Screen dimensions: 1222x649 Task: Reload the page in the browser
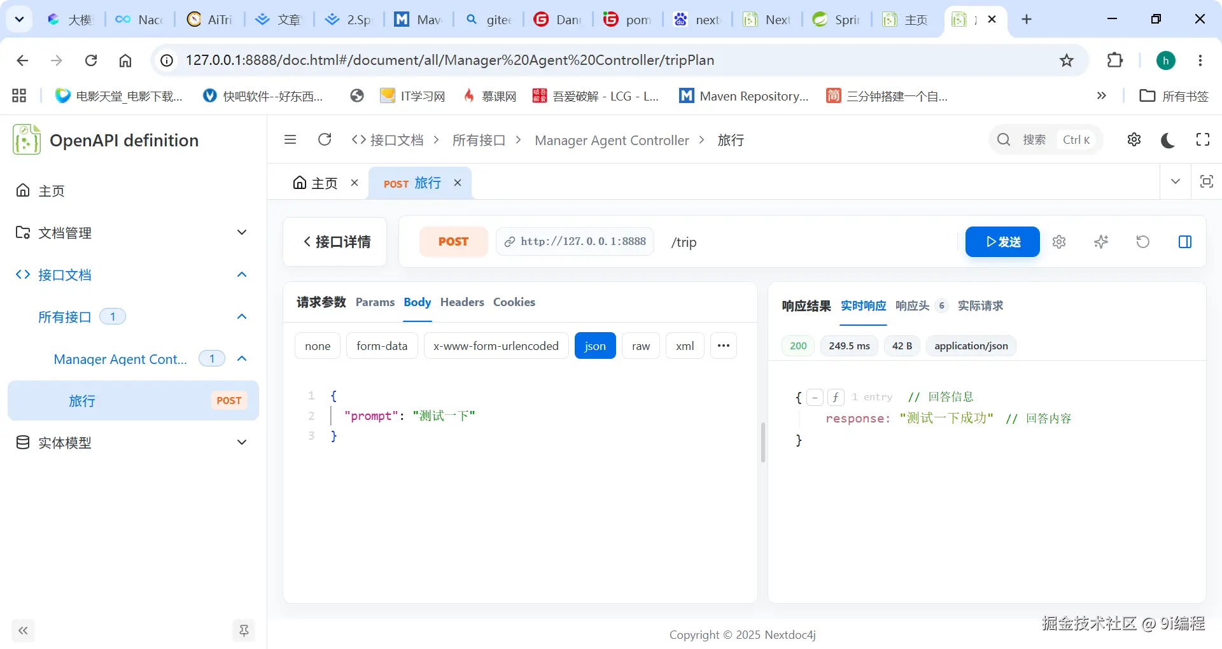(x=91, y=60)
